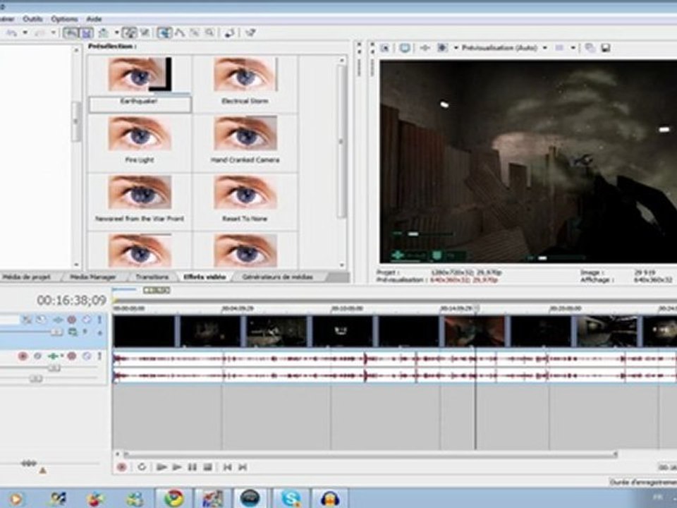Image resolution: width=677 pixels, height=508 pixels.
Task: Click Play From Start button
Action: click(161, 467)
